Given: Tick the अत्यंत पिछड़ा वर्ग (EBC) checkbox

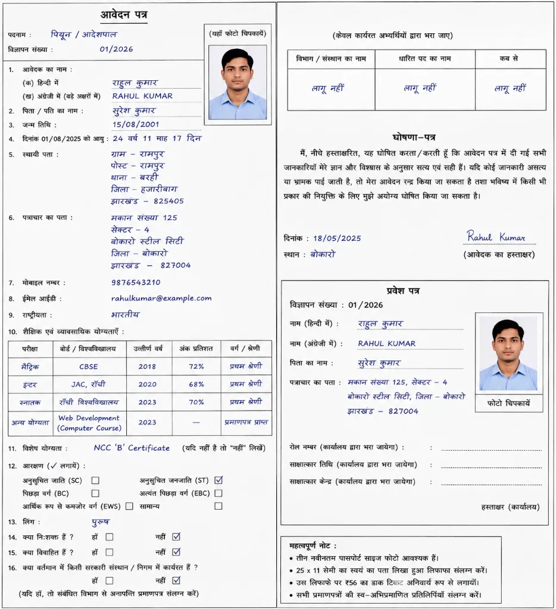Looking at the screenshot, I should (218, 493).
